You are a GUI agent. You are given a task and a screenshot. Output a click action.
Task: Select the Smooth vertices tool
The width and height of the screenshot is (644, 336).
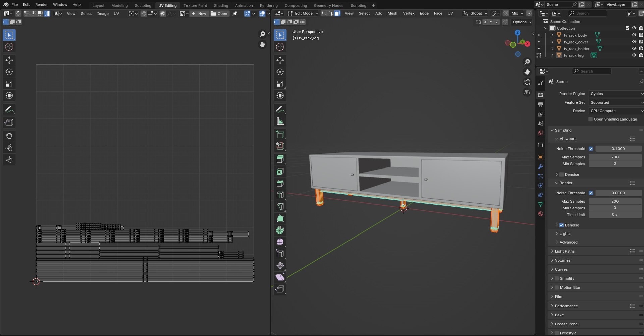tap(280, 242)
